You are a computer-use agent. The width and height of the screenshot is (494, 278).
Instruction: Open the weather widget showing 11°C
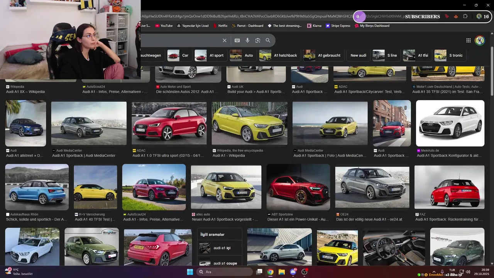(x=19, y=272)
